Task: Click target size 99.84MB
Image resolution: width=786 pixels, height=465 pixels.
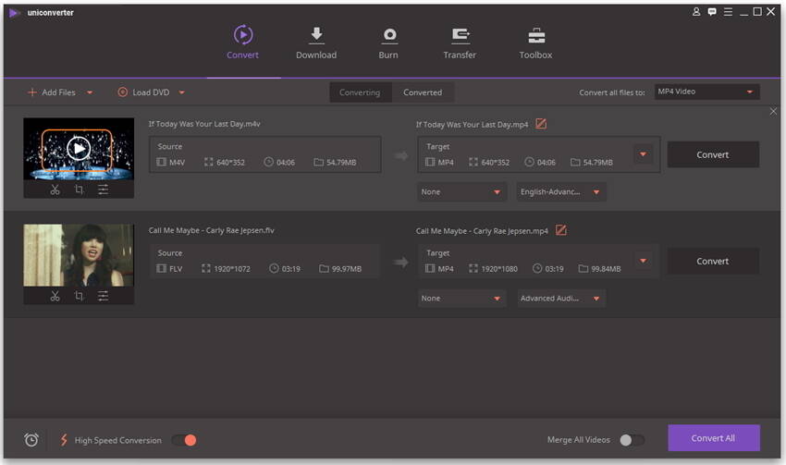Action: click(600, 269)
